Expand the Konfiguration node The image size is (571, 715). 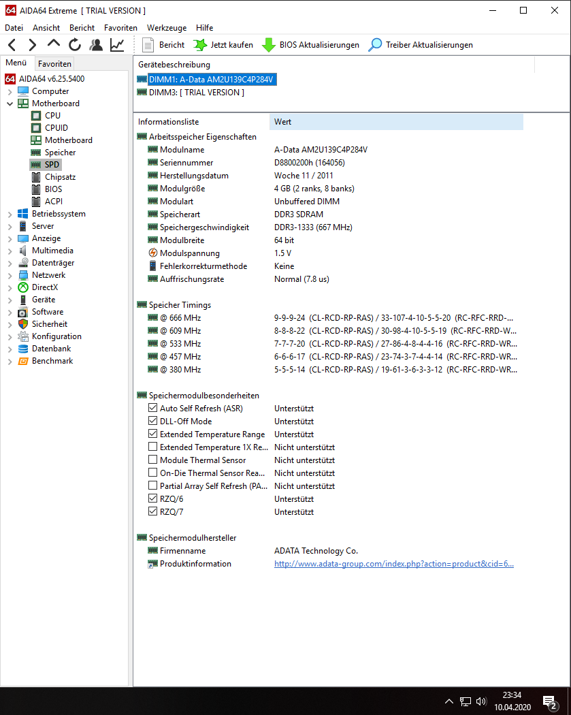(x=10, y=337)
